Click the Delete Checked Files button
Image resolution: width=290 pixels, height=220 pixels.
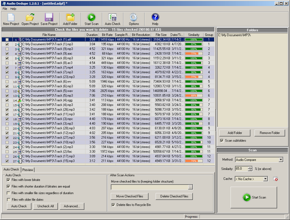[x=174, y=196]
